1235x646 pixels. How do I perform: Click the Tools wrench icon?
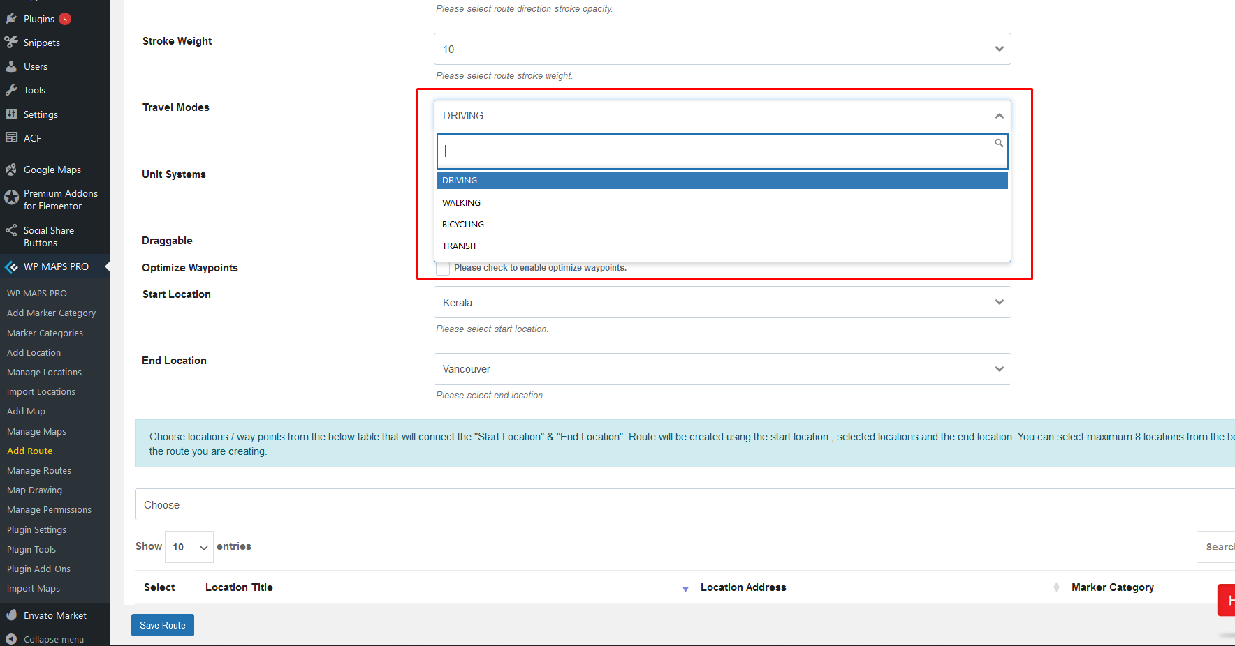11,90
